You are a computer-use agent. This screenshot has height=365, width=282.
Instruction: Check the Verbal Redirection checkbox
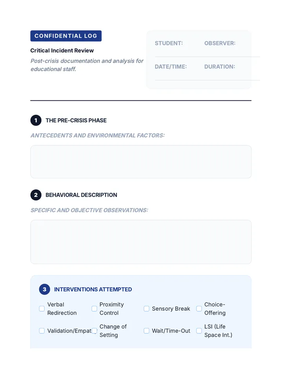coord(42,309)
